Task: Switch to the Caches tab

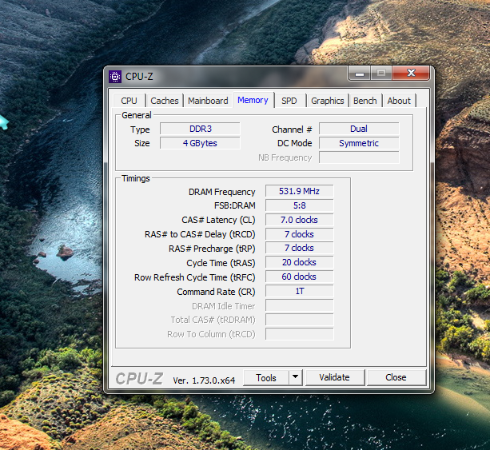Action: tap(165, 101)
